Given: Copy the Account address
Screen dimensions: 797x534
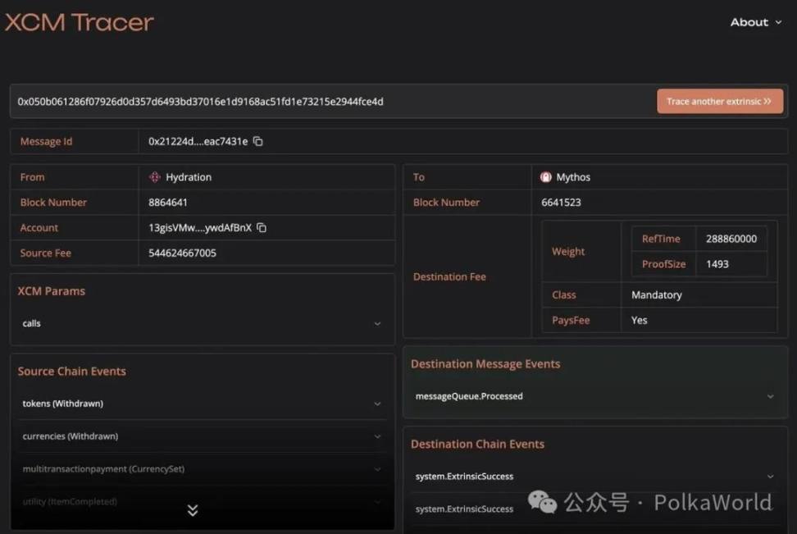Looking at the screenshot, I should click(x=262, y=227).
